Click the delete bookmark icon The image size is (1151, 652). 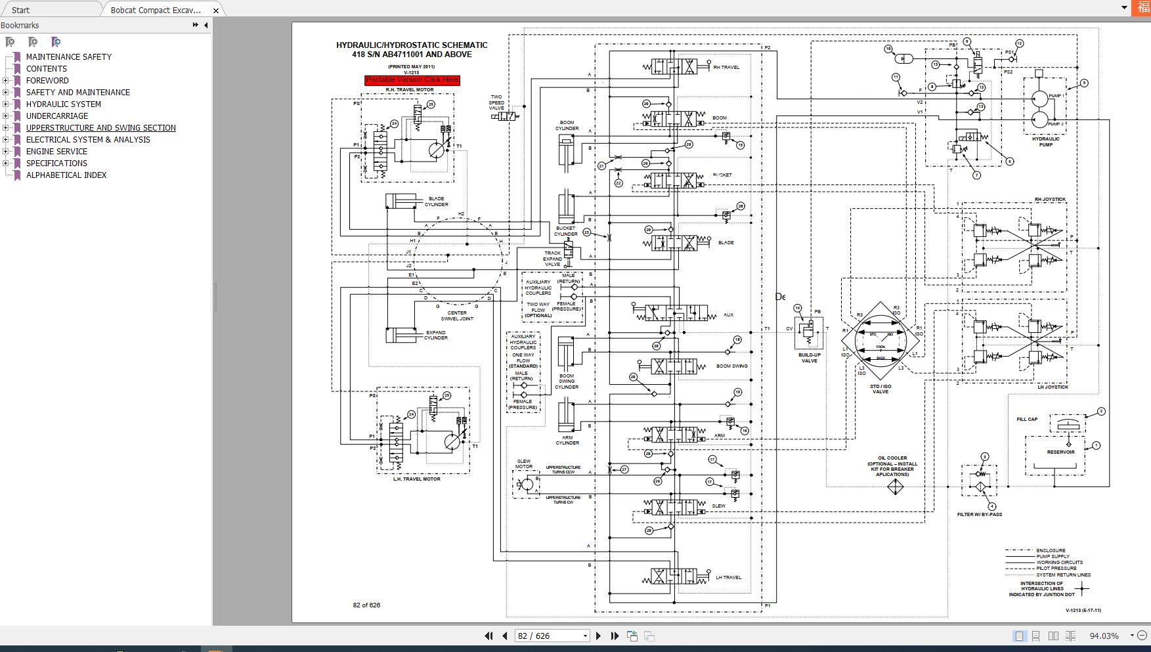coord(10,42)
